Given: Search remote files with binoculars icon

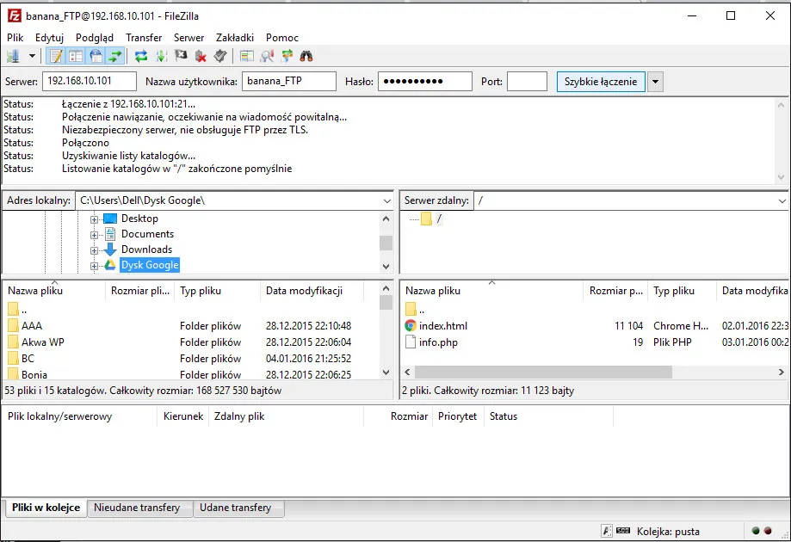Looking at the screenshot, I should (x=306, y=56).
